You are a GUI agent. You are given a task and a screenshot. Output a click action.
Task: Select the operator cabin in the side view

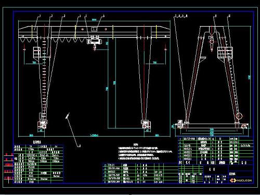pyautogui.click(x=225, y=53)
